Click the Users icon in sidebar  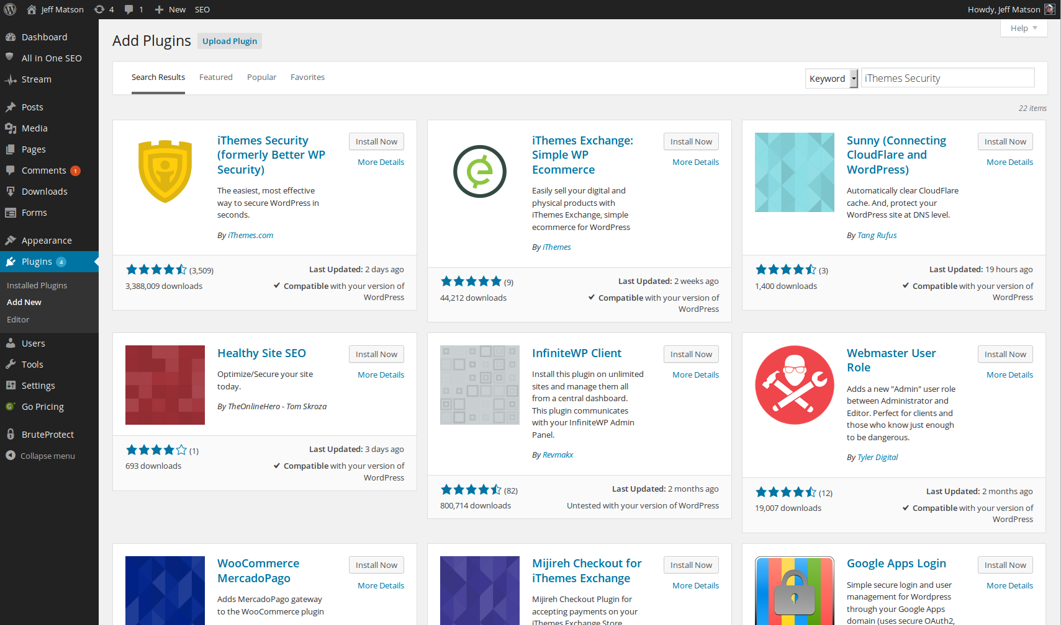[x=11, y=344]
